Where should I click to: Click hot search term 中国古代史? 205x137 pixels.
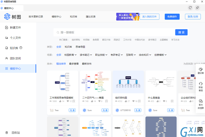[140, 40]
